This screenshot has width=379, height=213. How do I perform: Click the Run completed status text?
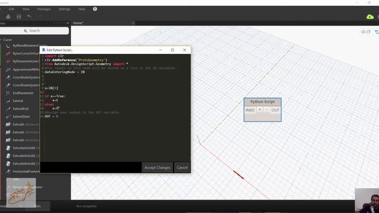(86, 206)
